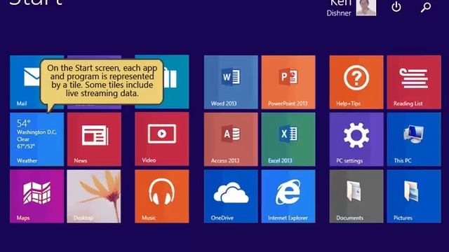The height and width of the screenshot is (252, 449).
Task: Open the PC settings tile
Action: tap(356, 139)
